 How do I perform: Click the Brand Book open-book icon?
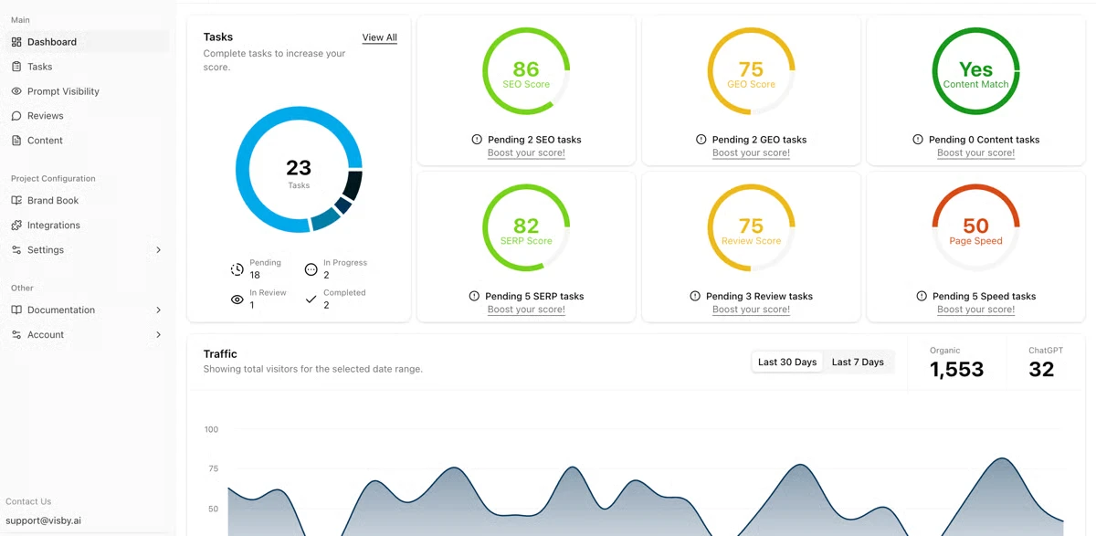click(16, 201)
